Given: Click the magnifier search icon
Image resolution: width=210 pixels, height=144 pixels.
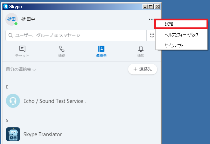Looking at the screenshot, I should pos(11,35).
